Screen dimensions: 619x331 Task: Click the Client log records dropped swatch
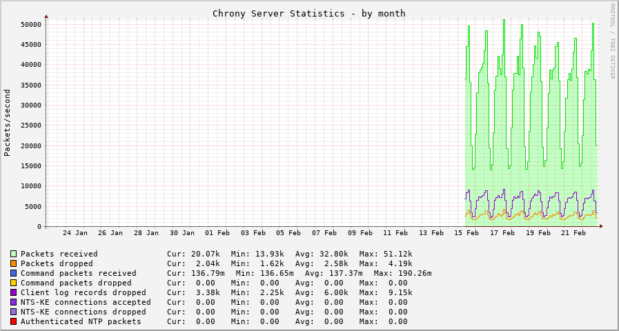pos(13,292)
